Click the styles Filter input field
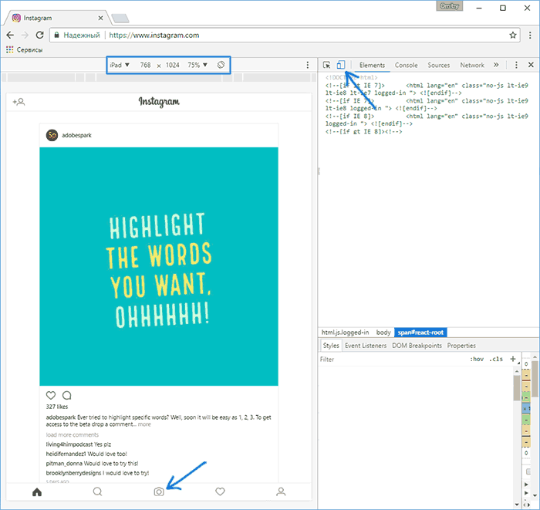The width and height of the screenshot is (540, 510). pyautogui.click(x=386, y=360)
